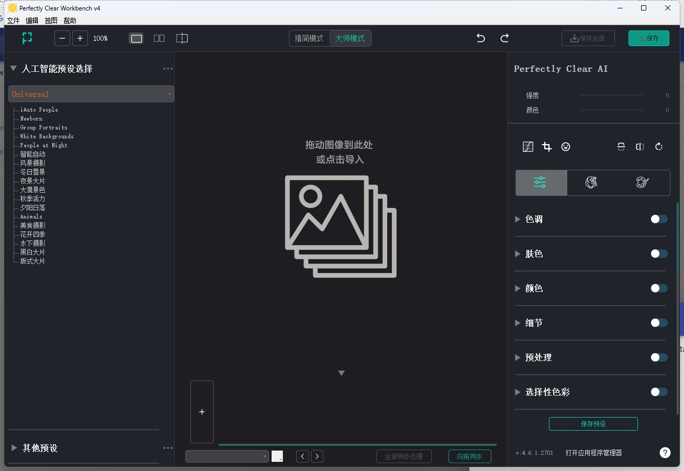Click the large import image placeholder

[x=341, y=226]
